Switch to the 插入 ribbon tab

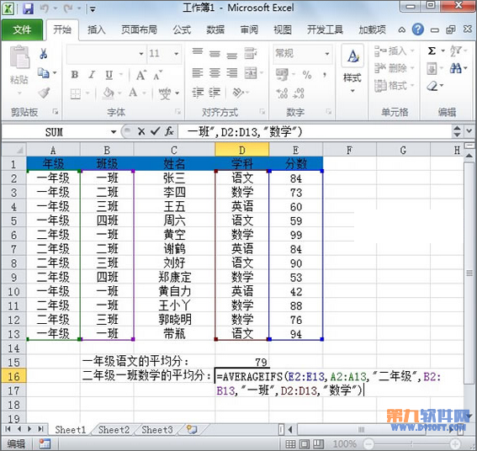(x=97, y=29)
